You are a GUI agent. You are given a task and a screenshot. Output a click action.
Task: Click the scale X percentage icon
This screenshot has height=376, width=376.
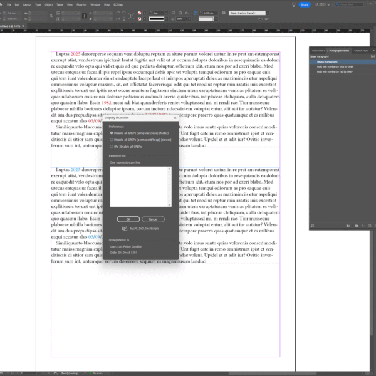58,13
